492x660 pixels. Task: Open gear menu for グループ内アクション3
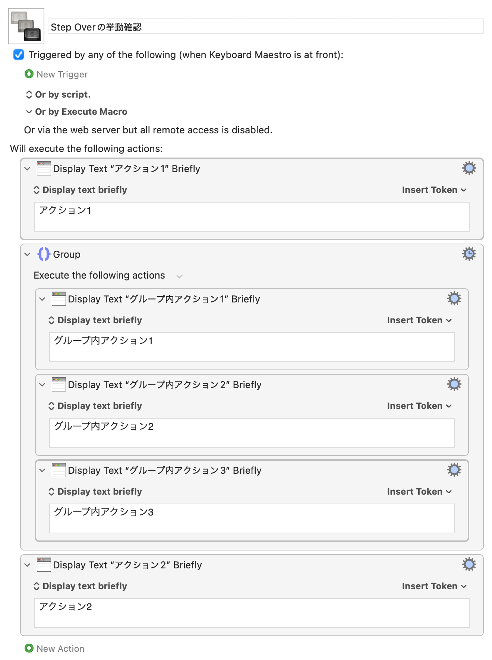[x=454, y=470]
